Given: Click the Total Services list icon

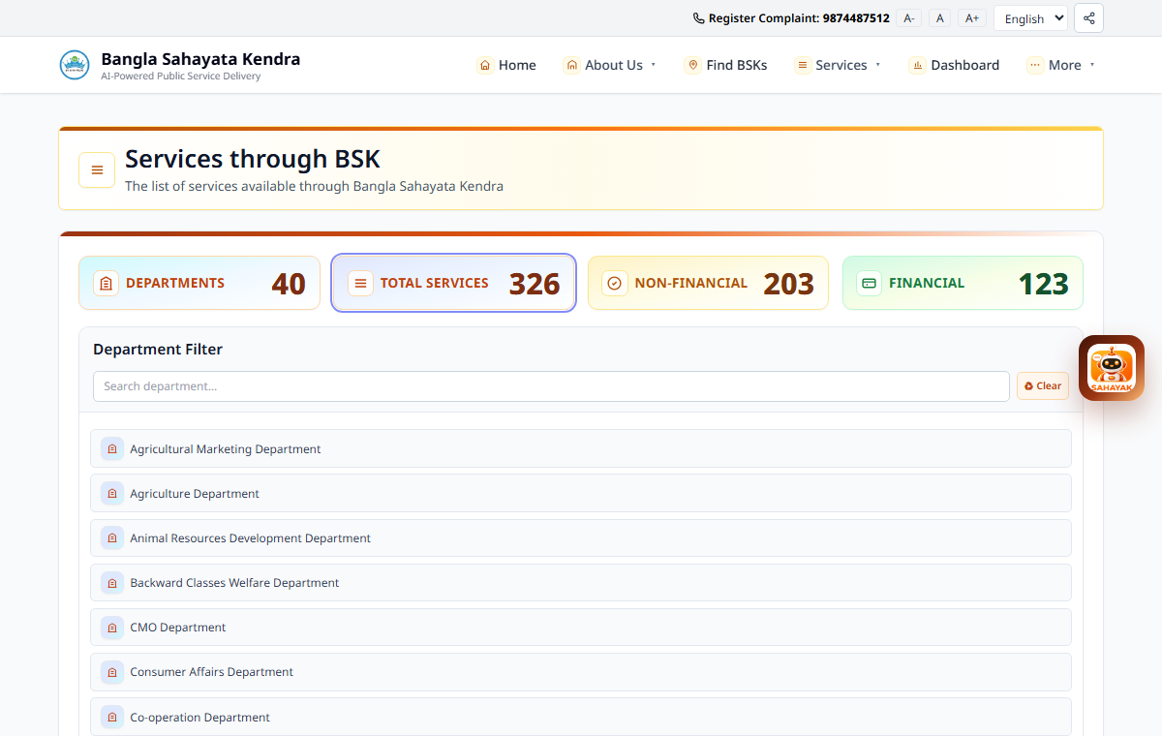Looking at the screenshot, I should [x=360, y=283].
